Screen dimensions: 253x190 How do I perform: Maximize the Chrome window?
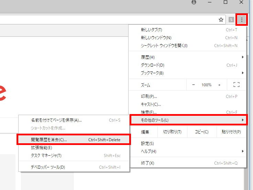(225, 2)
